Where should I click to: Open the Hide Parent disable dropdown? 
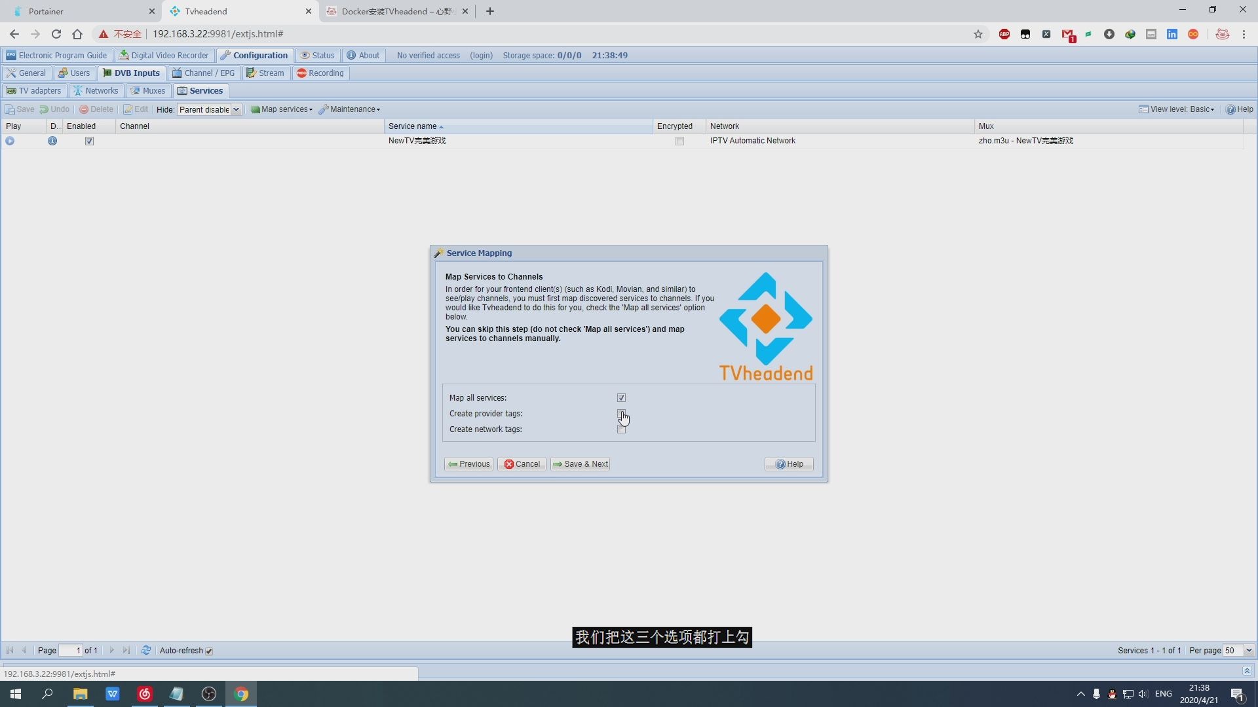[x=237, y=109]
